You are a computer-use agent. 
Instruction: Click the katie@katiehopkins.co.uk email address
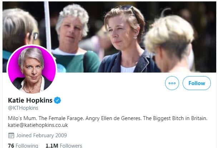[38, 125]
